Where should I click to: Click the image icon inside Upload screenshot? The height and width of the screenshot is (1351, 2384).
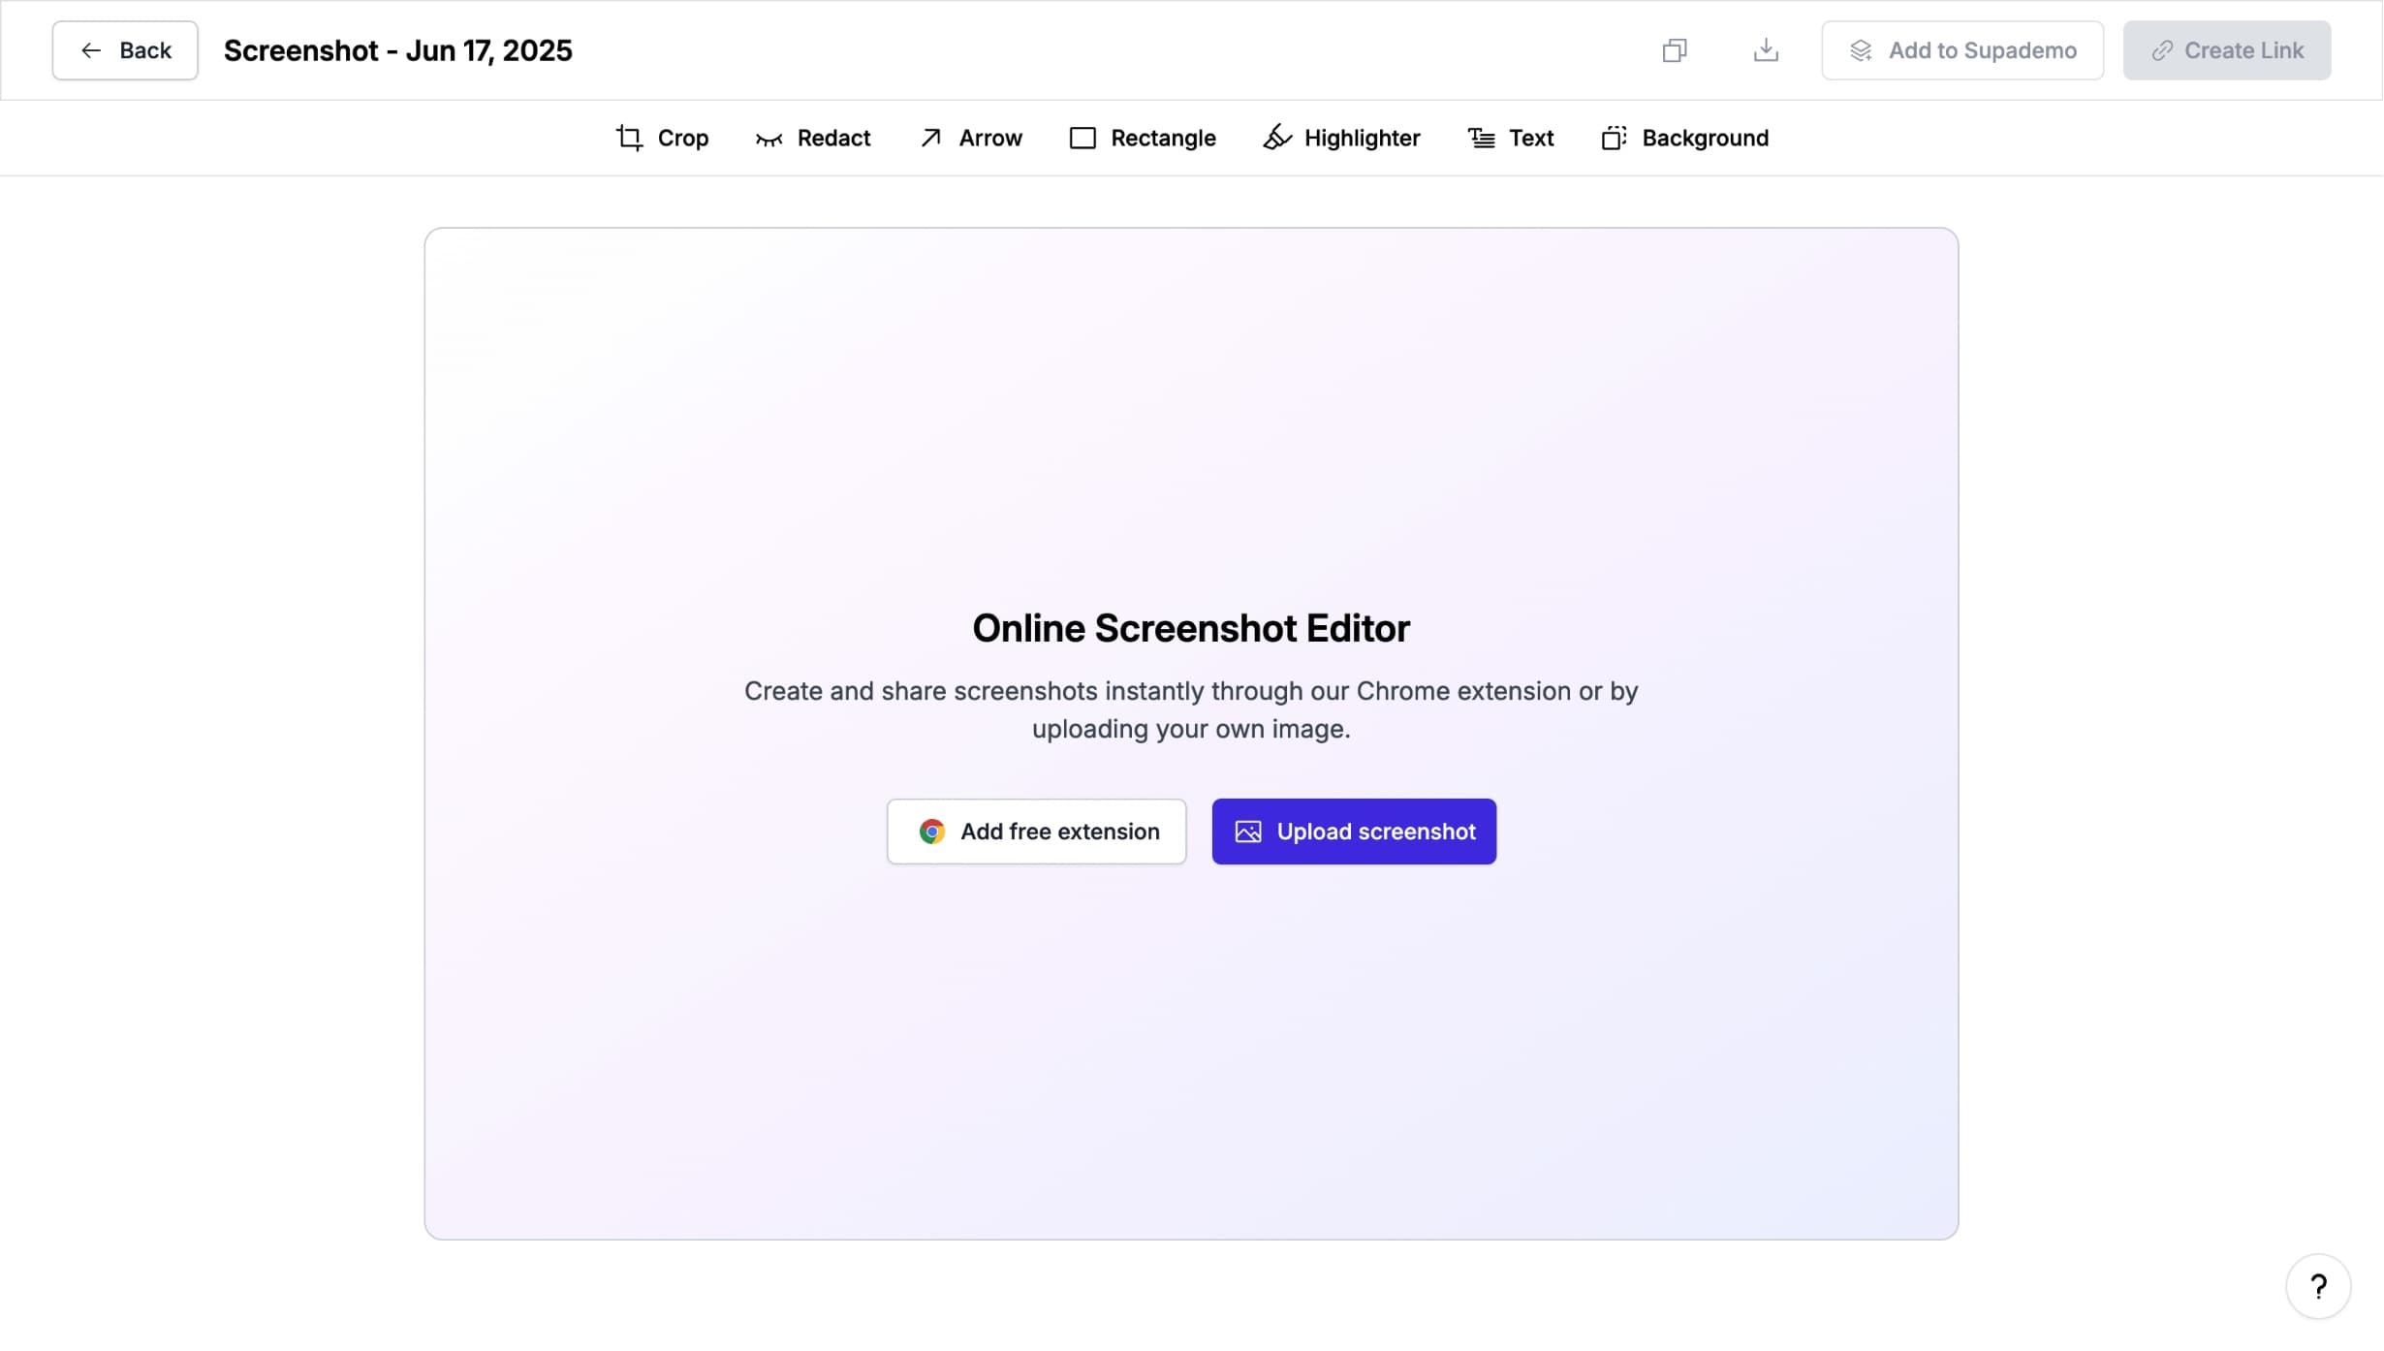(1248, 832)
